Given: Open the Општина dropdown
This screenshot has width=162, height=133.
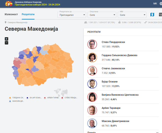Looking at the screenshot, I should point(102,15).
